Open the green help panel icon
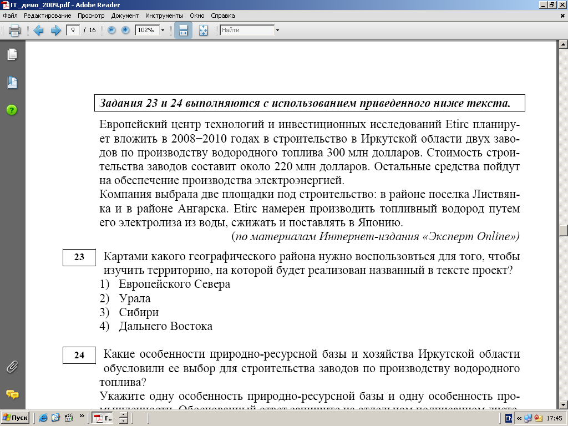The width and height of the screenshot is (568, 426). 12,110
